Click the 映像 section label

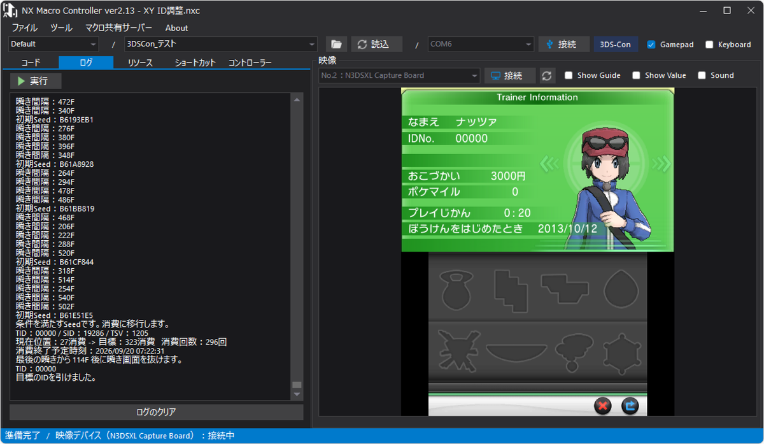(x=329, y=61)
